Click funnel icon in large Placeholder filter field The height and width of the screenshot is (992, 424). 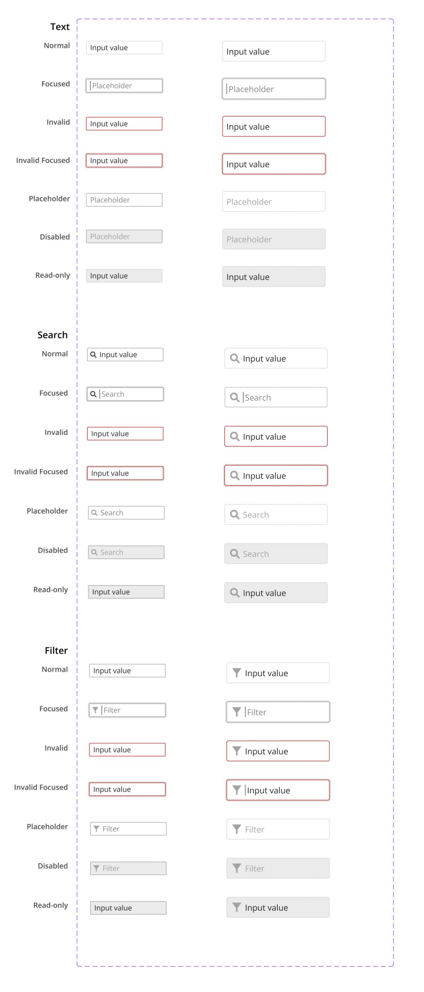coord(237,829)
